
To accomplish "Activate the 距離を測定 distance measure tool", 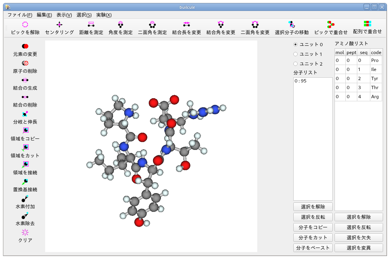I will (x=91, y=25).
